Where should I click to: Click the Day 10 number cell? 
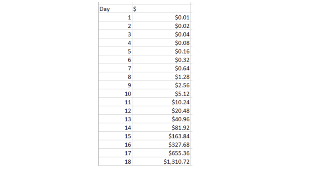[x=115, y=93]
